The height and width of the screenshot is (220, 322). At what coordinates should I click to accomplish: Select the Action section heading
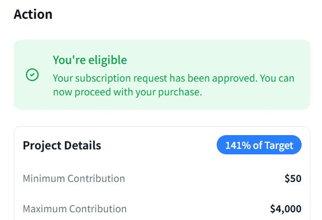[x=33, y=14]
